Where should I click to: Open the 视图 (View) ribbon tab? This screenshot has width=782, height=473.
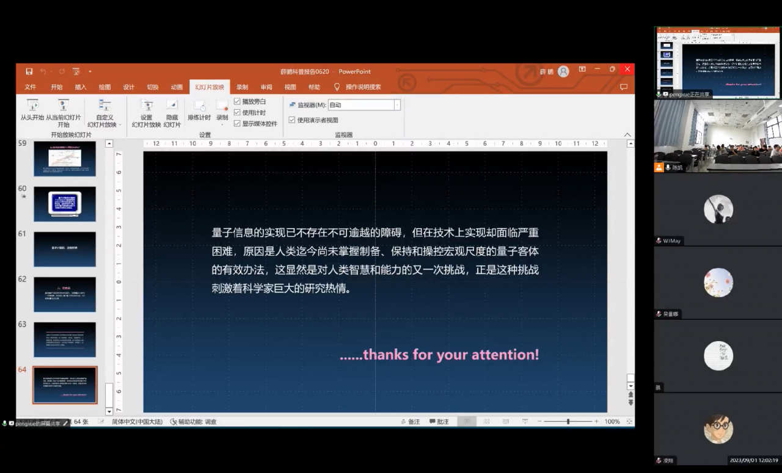point(290,87)
